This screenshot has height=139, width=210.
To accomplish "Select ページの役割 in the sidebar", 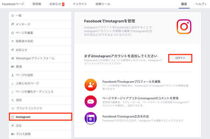I will pyautogui.click(x=40, y=75).
